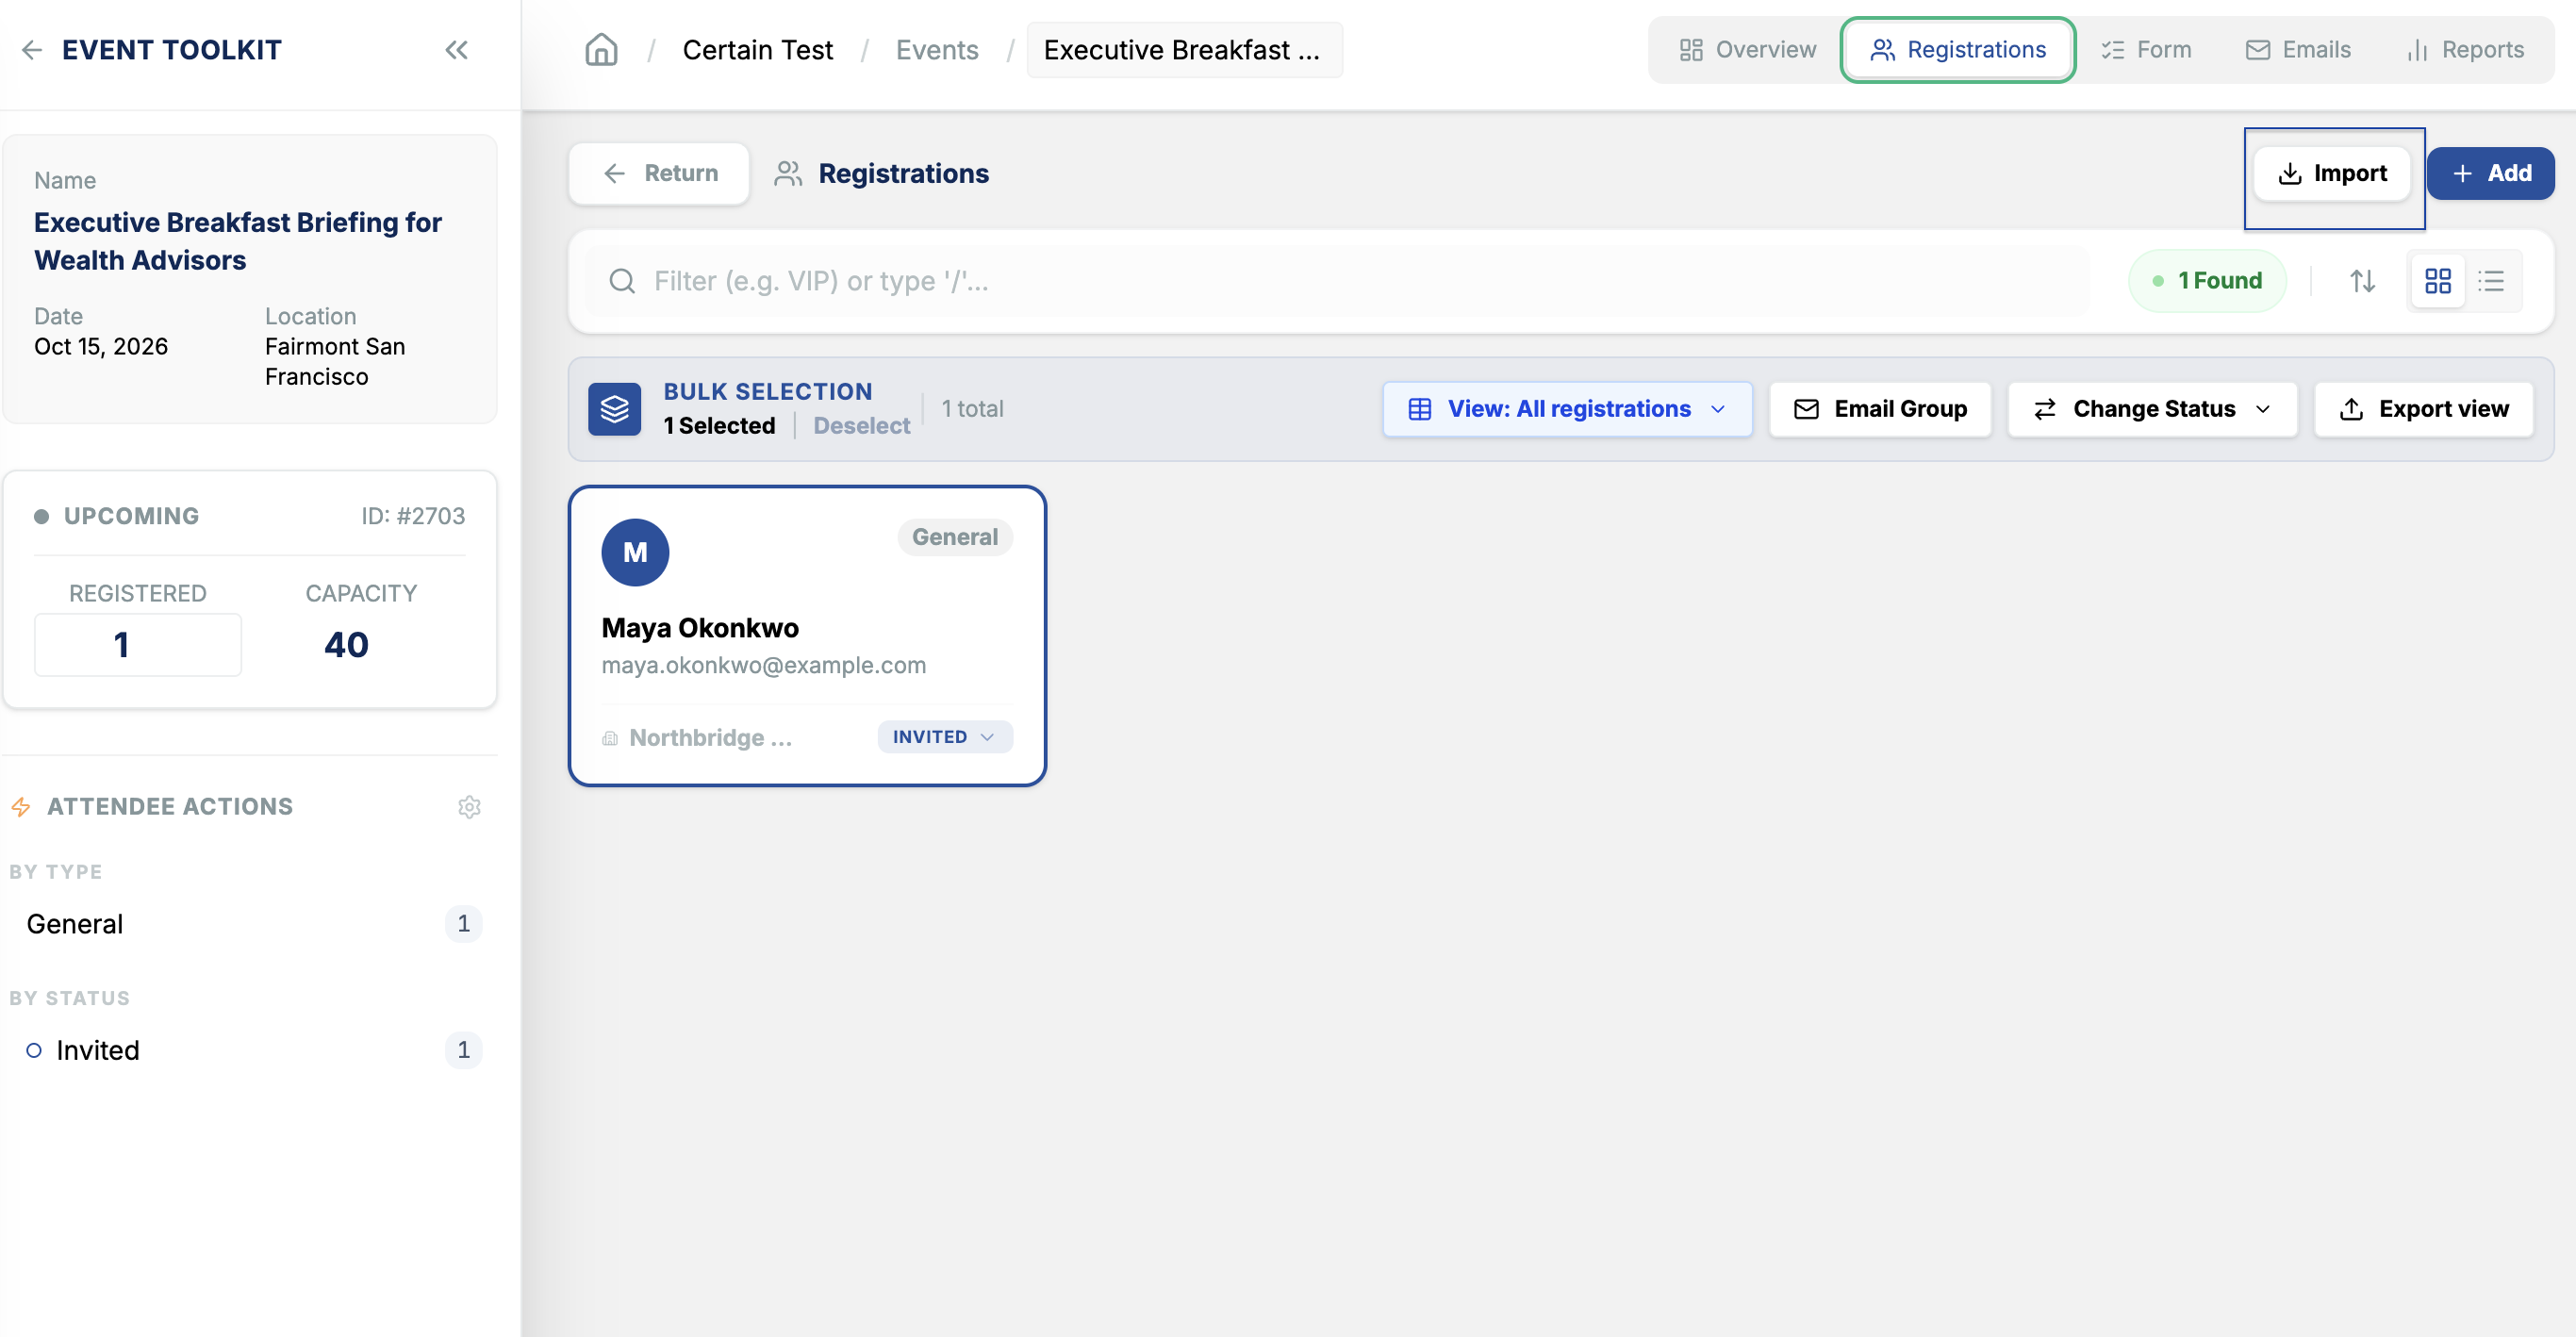Open Attendee Actions settings gear
This screenshot has width=2576, height=1337.
click(469, 807)
